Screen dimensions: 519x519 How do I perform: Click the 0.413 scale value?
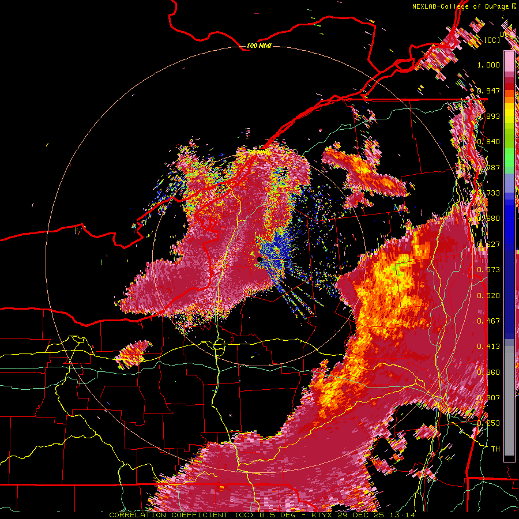tap(488, 347)
